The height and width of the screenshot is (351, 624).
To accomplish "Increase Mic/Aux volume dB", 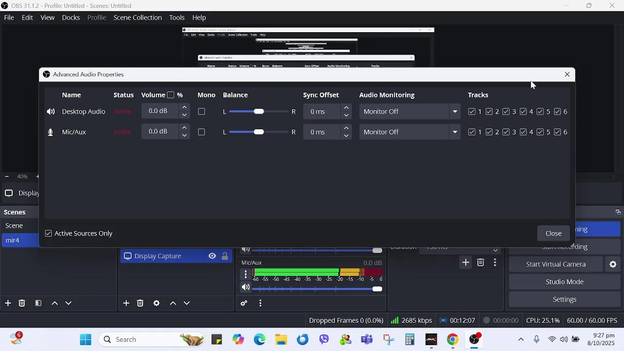I will coord(184,128).
